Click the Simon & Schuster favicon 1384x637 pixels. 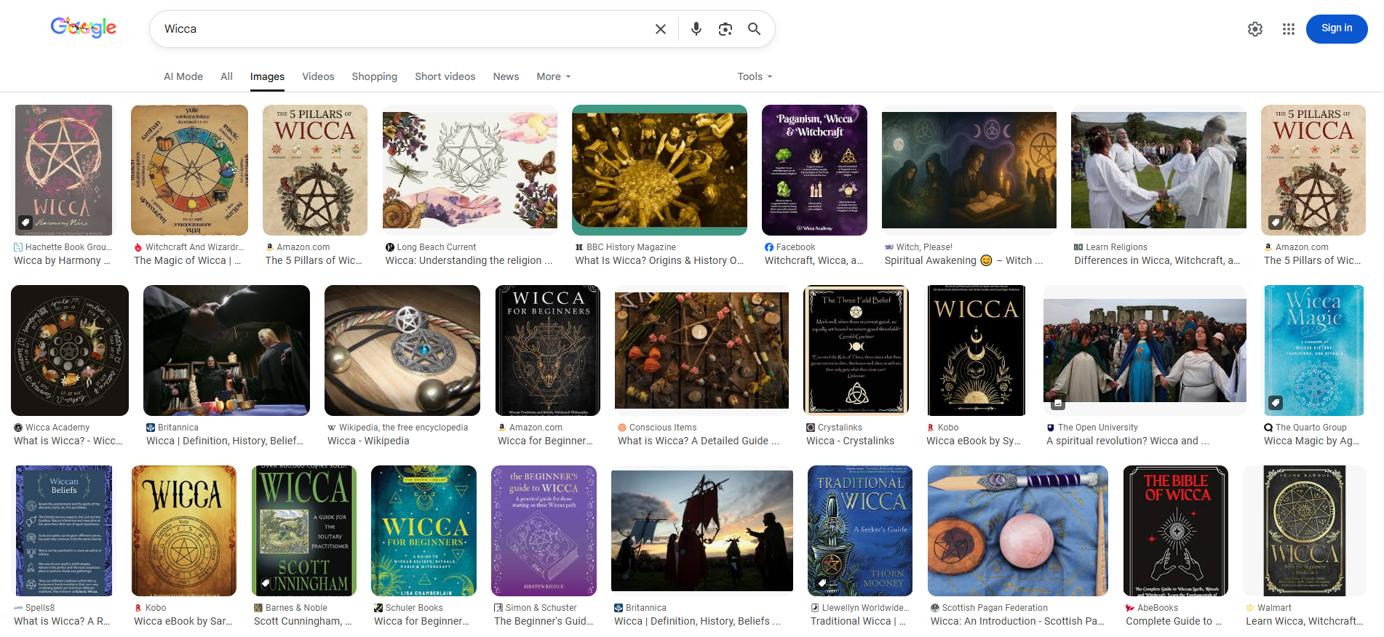(498, 608)
